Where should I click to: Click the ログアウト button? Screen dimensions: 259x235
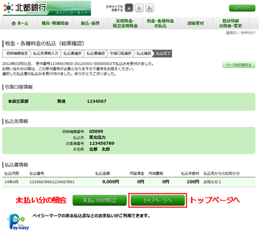coord(242,8)
